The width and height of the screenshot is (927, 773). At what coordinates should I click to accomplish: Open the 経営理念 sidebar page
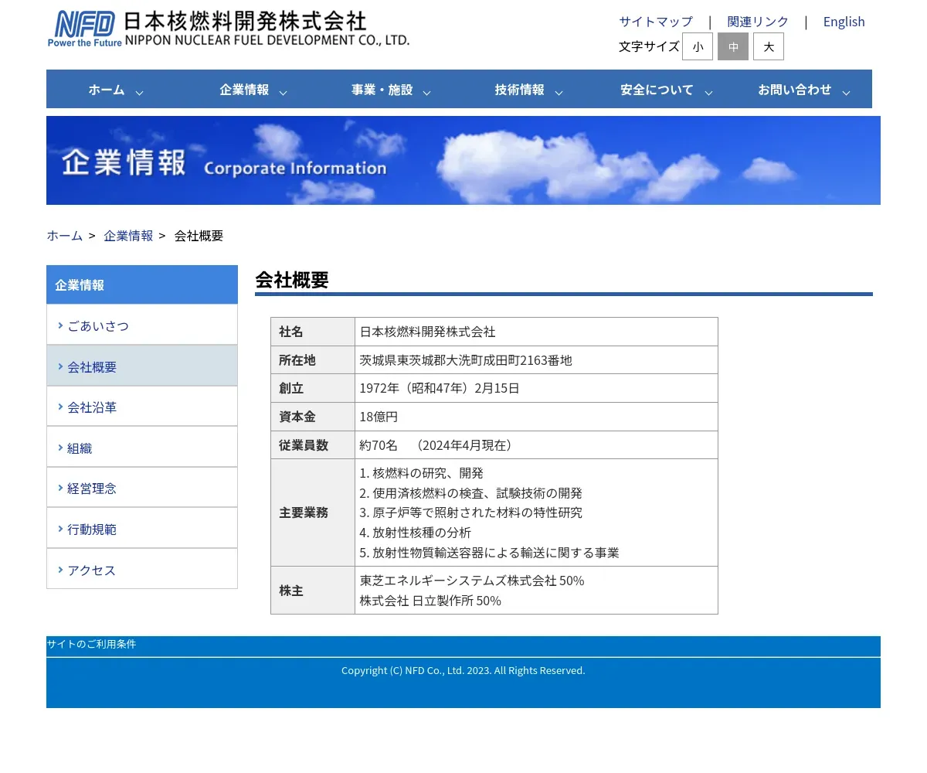click(x=92, y=488)
